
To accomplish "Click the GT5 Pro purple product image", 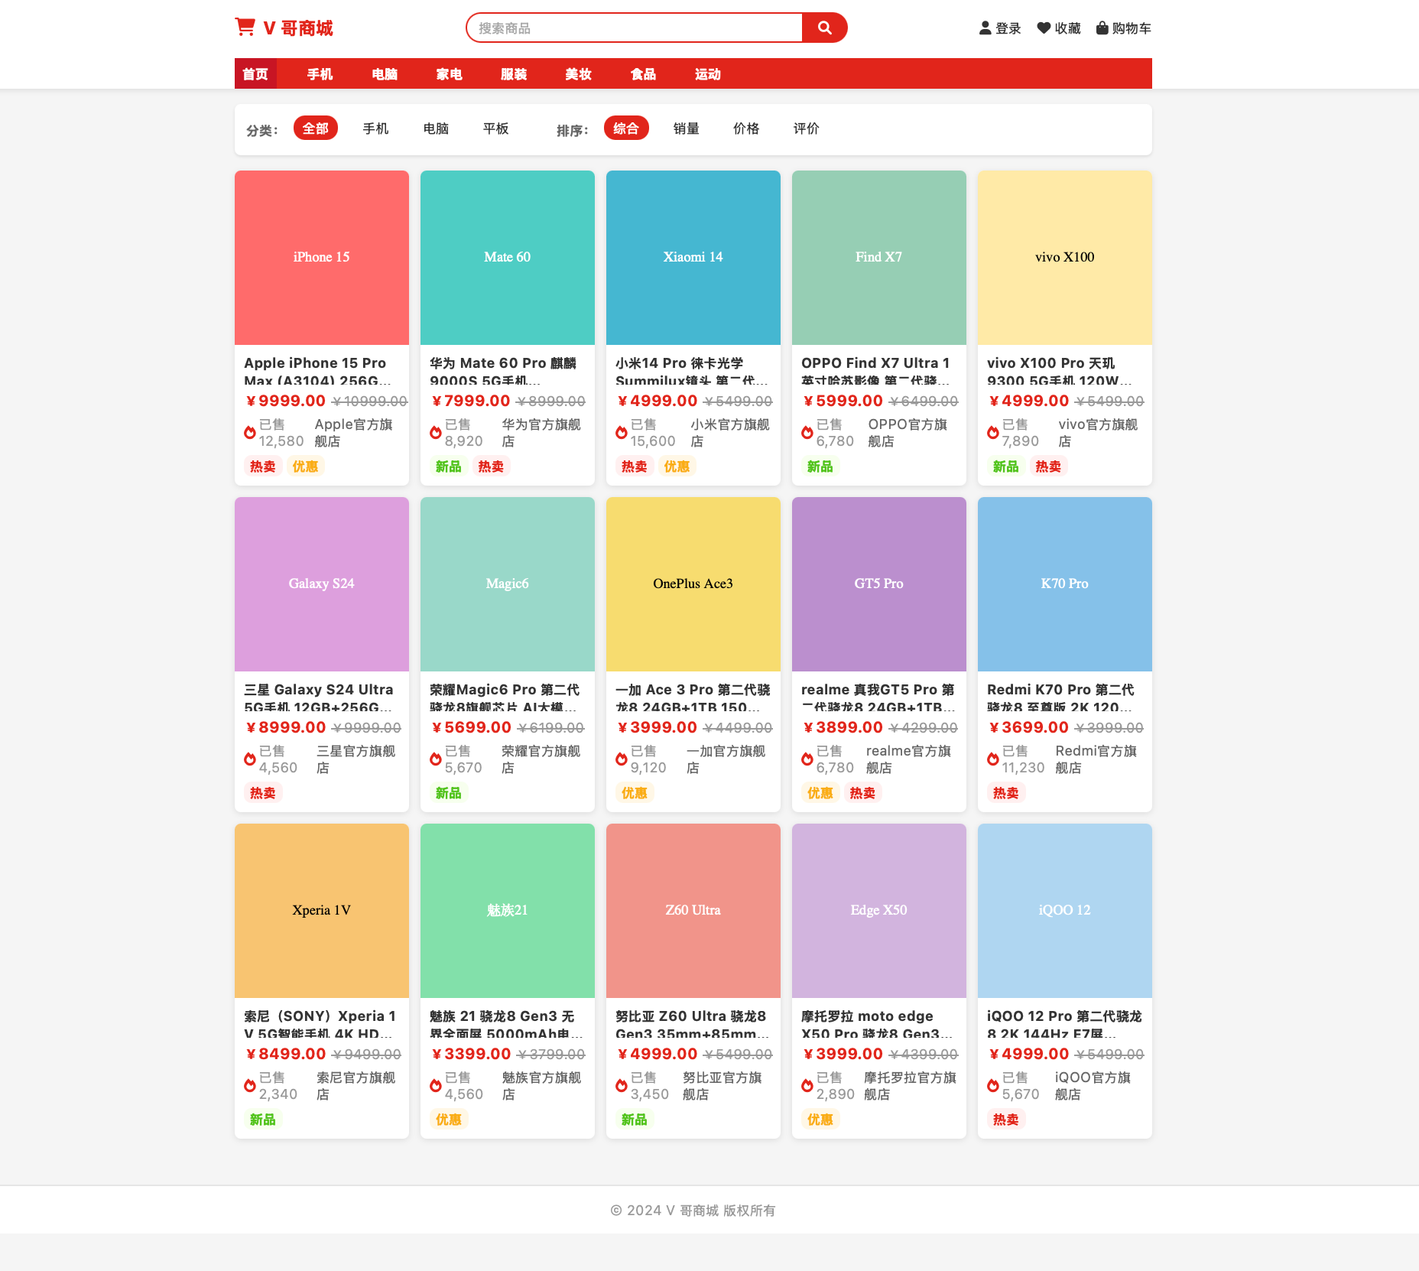I will [x=879, y=584].
